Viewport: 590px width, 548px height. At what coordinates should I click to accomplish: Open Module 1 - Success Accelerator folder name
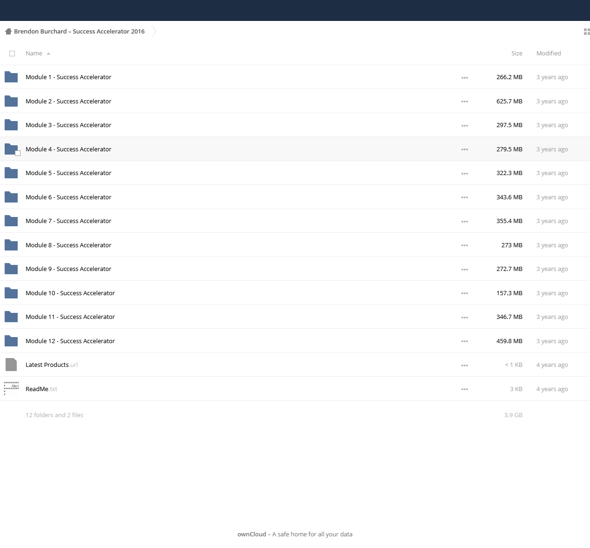point(68,77)
